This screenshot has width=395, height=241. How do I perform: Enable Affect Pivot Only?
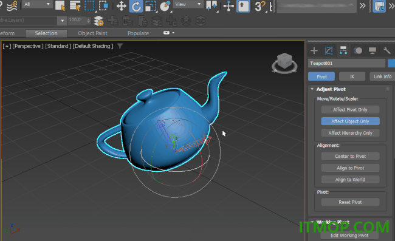(350, 110)
